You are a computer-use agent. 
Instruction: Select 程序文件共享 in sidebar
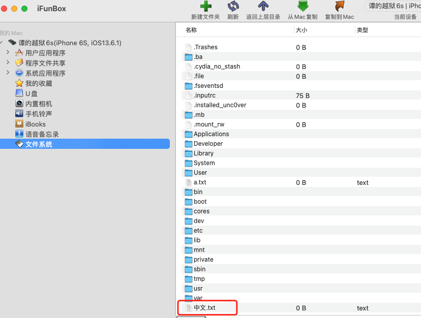pos(45,63)
